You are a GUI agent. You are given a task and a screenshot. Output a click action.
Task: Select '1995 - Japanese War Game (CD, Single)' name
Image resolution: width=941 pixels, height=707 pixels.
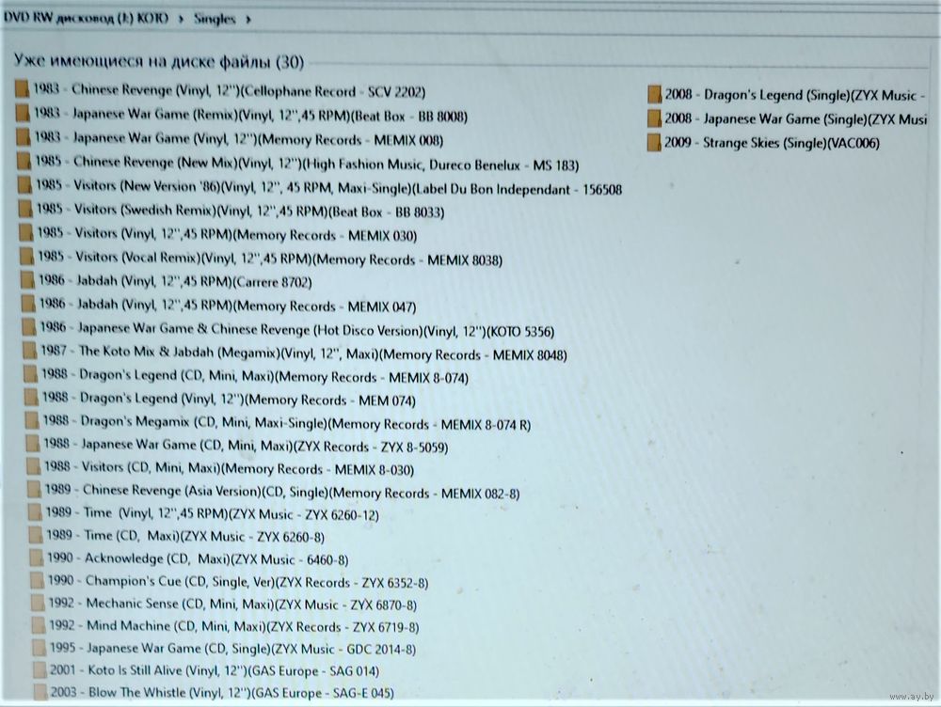coord(232,649)
